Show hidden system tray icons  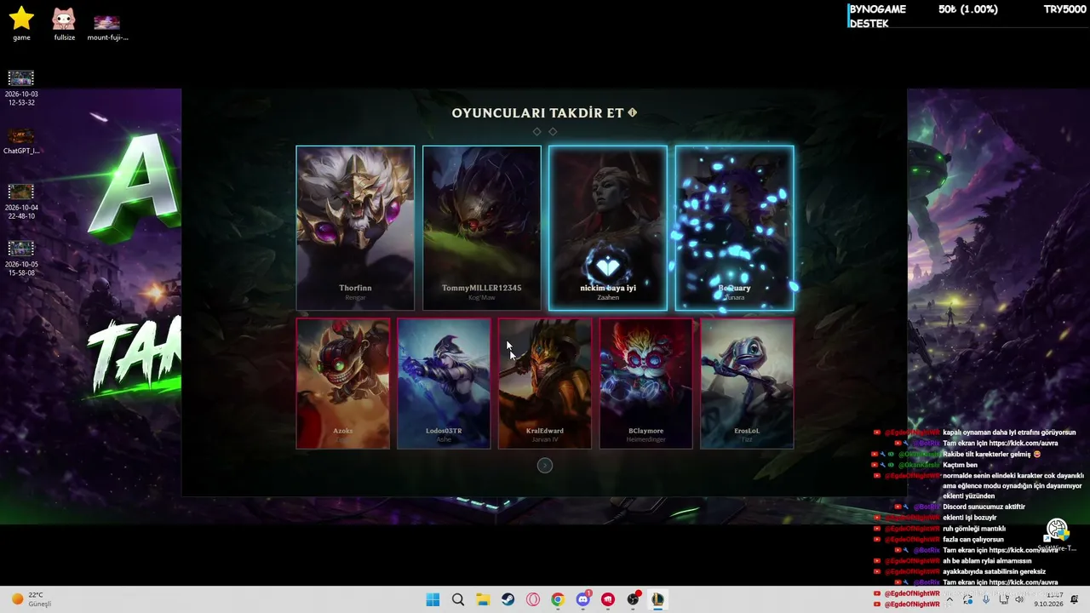949,599
